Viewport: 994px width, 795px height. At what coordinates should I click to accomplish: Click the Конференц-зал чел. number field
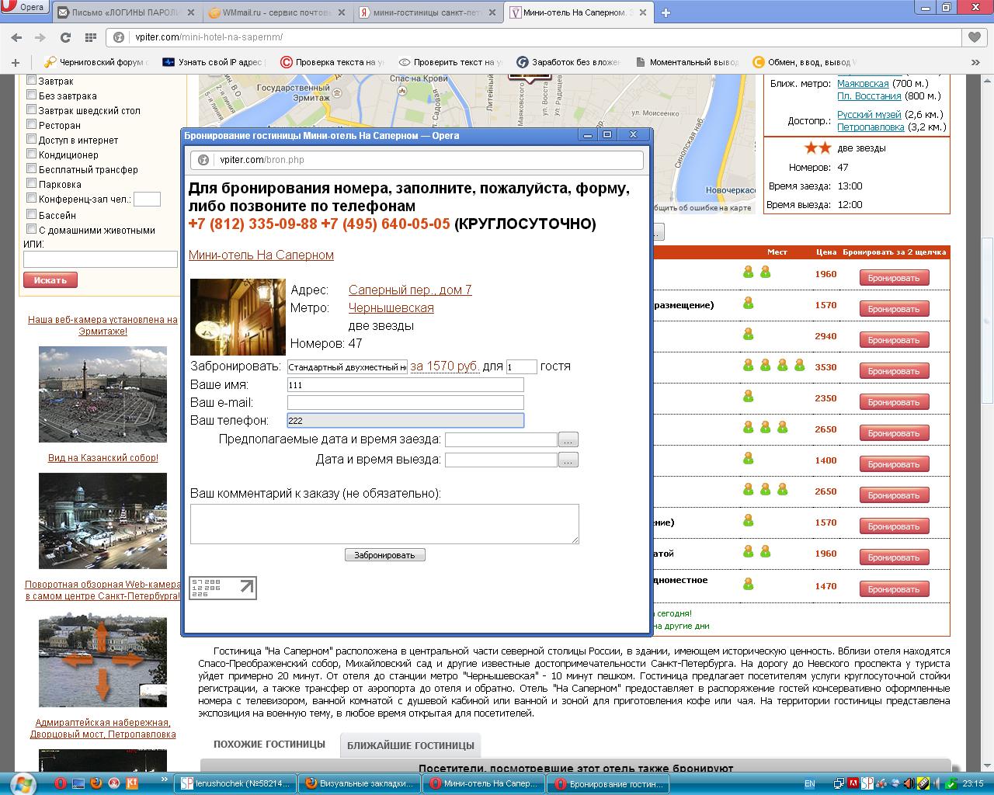[147, 200]
